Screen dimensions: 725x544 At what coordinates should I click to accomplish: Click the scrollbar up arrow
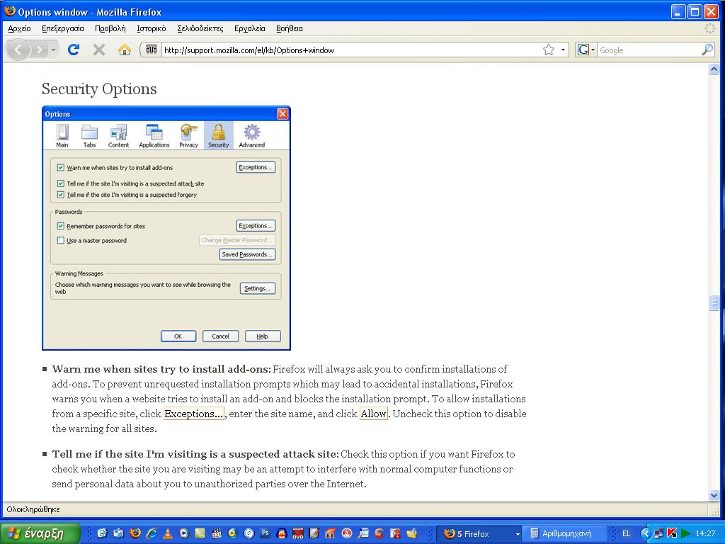tap(714, 69)
